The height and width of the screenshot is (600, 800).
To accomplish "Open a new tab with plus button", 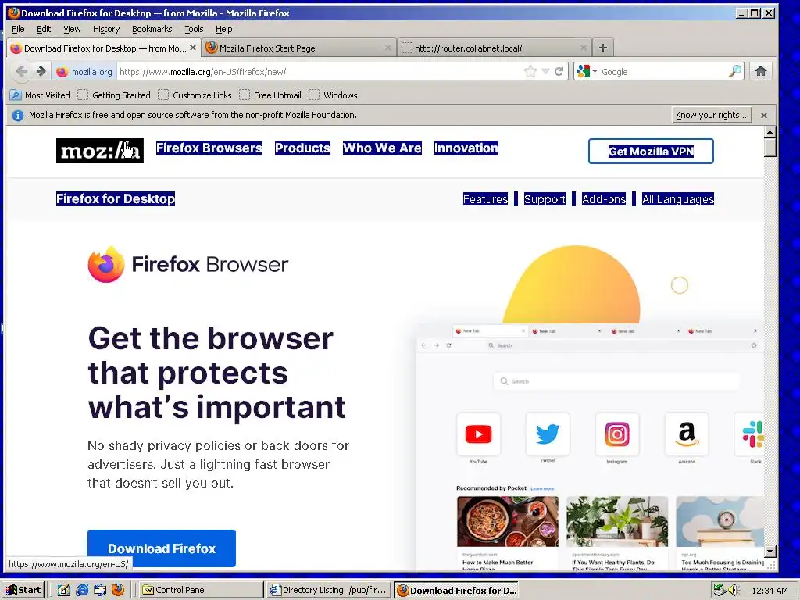I will (x=603, y=48).
